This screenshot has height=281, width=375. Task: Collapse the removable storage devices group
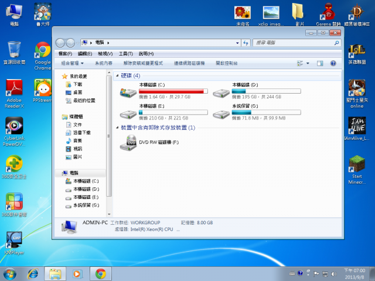pos(117,128)
